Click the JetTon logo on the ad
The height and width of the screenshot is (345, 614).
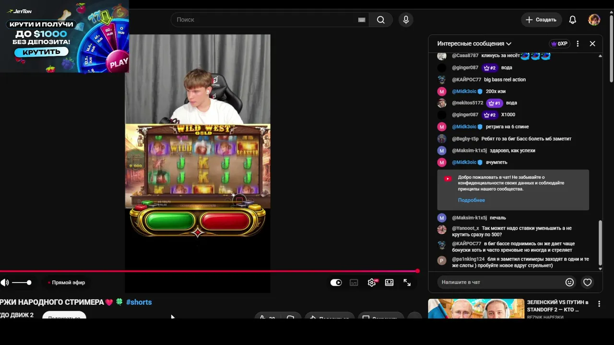pyautogui.click(x=19, y=11)
